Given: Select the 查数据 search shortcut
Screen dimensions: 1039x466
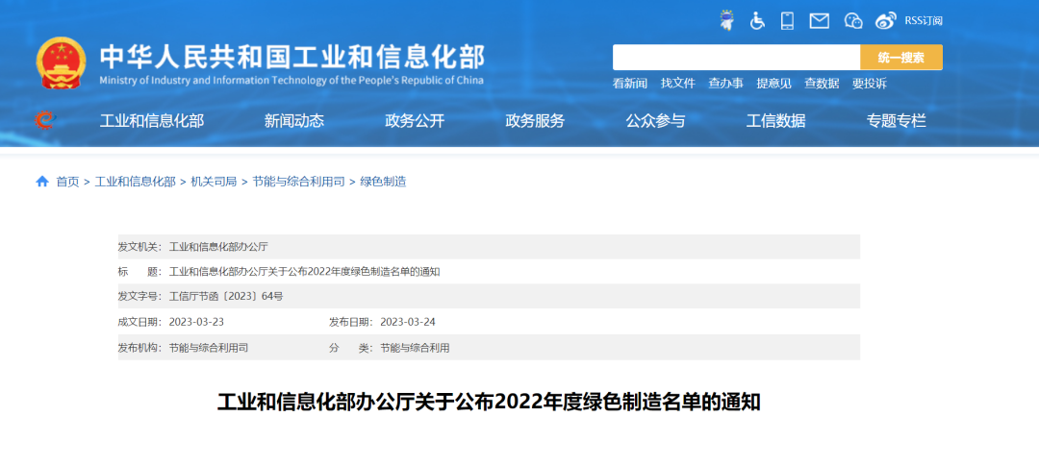Looking at the screenshot, I should tap(822, 84).
